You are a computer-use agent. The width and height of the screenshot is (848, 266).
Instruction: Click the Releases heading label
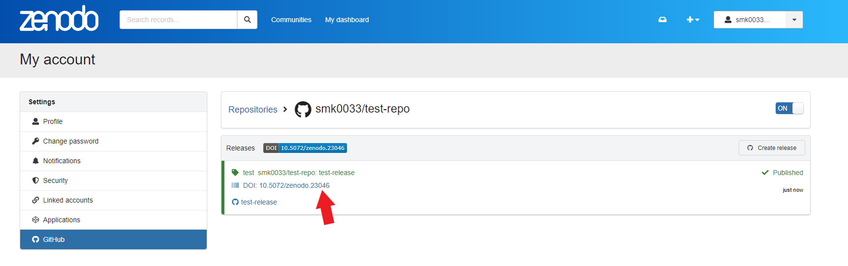pos(241,148)
